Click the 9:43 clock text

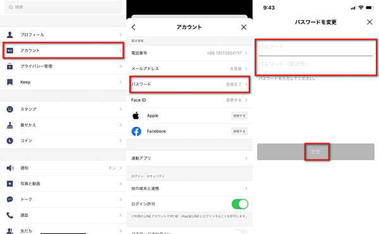(x=269, y=8)
